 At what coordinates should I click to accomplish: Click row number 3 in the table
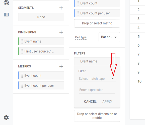(x=138, y=19)
